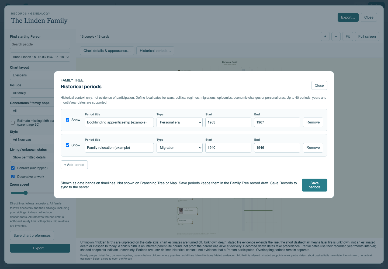Click Save periods button

click(314, 185)
